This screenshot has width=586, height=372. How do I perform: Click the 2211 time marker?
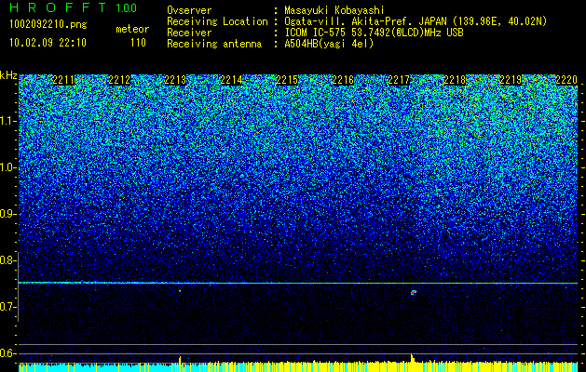63,79
